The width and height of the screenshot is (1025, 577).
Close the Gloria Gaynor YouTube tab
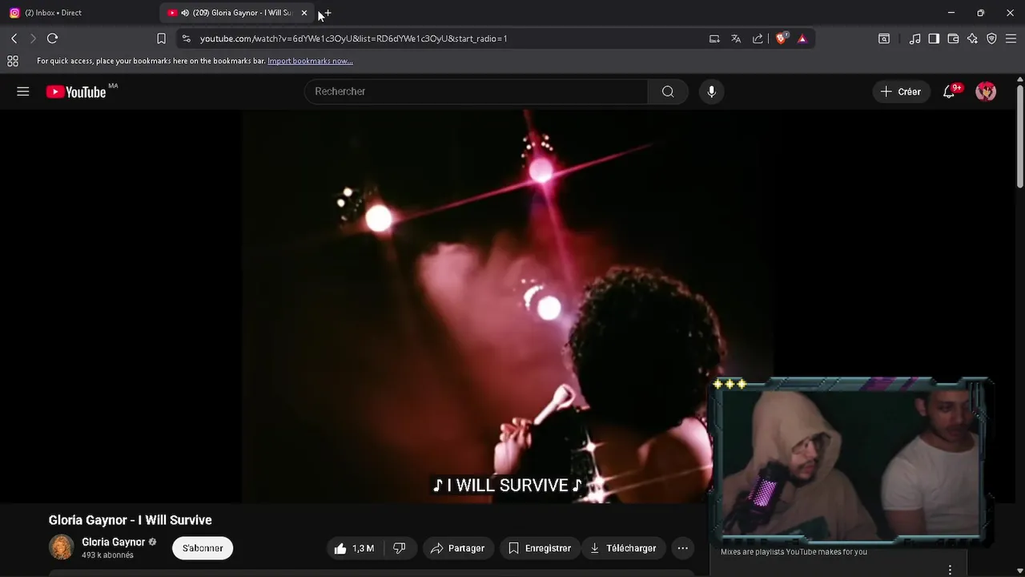304,13
